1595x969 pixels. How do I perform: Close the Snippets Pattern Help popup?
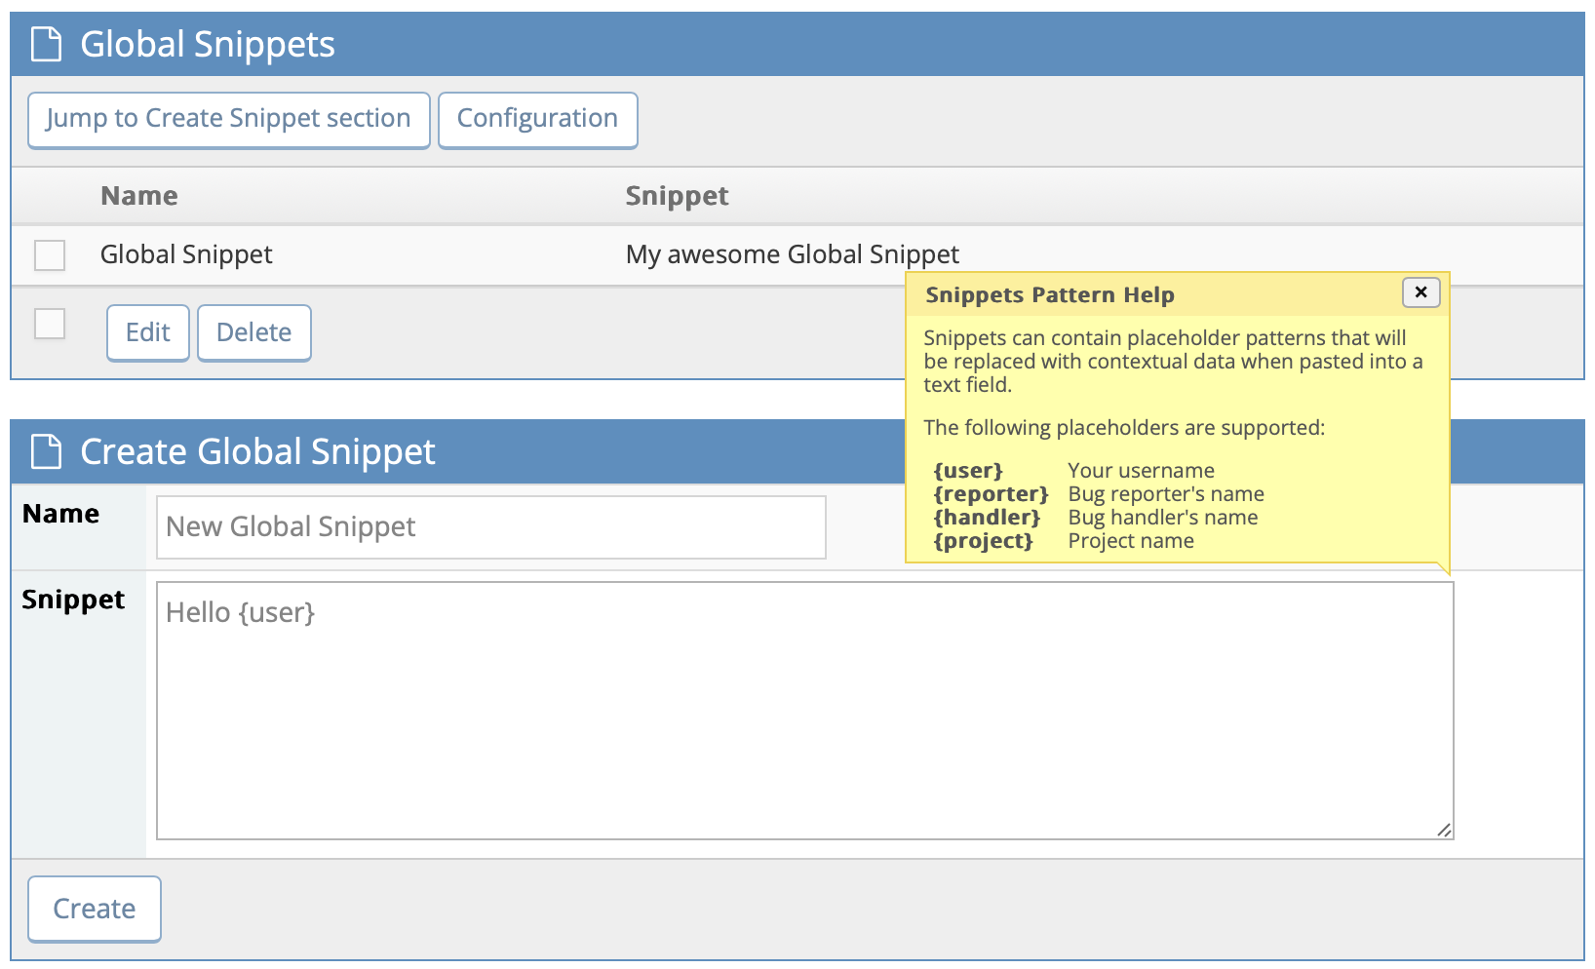1420,292
